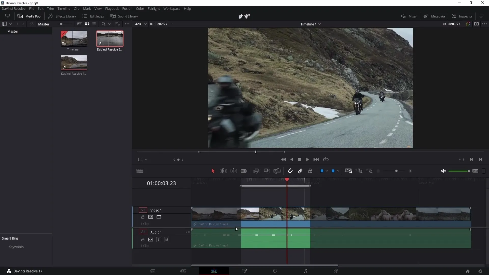
Task: Toggle timeline Snapping magnet icon
Action: [x=290, y=171]
